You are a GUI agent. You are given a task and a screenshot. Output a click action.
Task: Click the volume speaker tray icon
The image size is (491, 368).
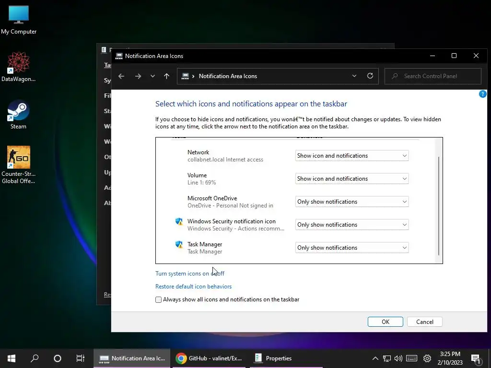coord(398,358)
